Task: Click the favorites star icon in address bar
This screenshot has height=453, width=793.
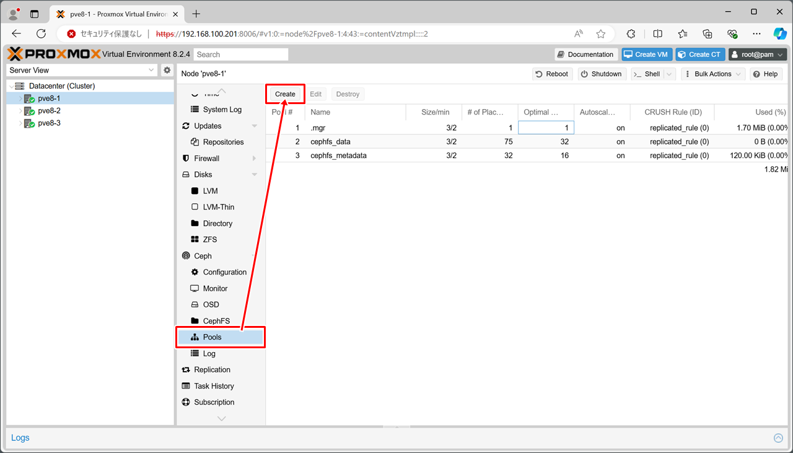Action: click(x=600, y=34)
